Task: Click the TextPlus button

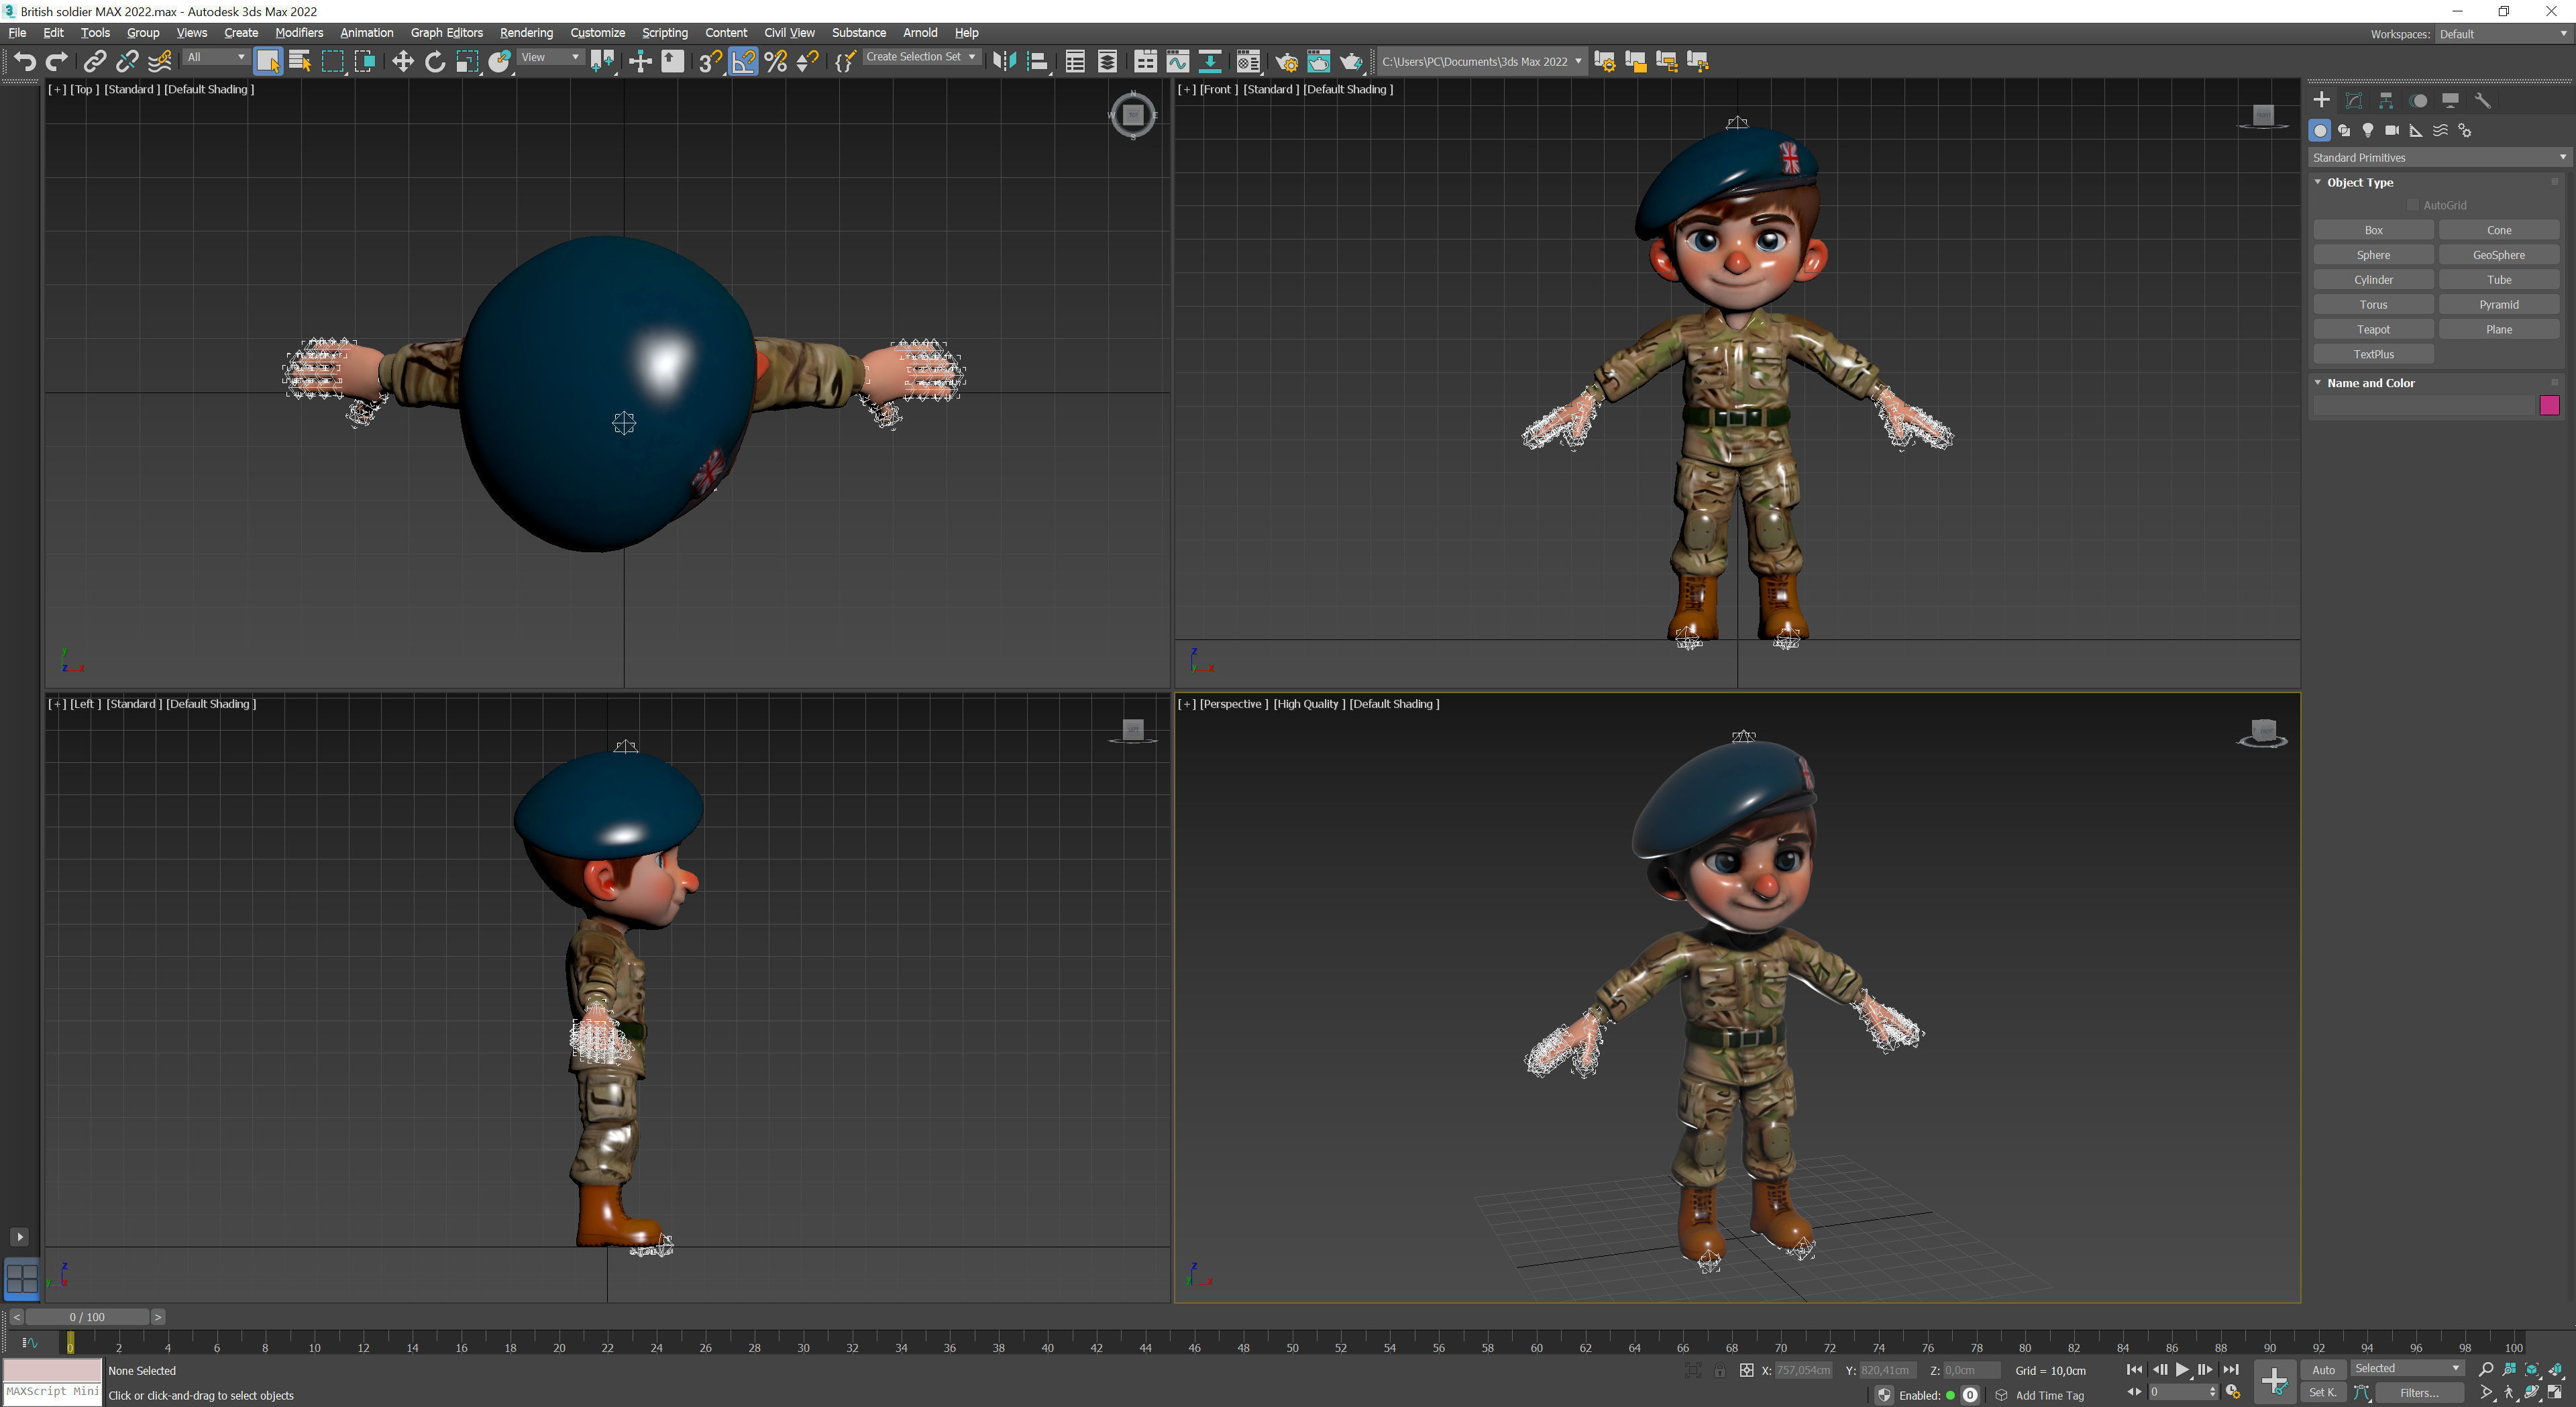Action: [2373, 355]
